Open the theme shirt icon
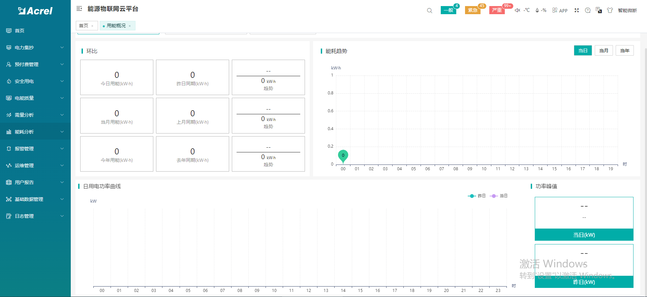Viewport: 647px width, 297px height. [610, 10]
